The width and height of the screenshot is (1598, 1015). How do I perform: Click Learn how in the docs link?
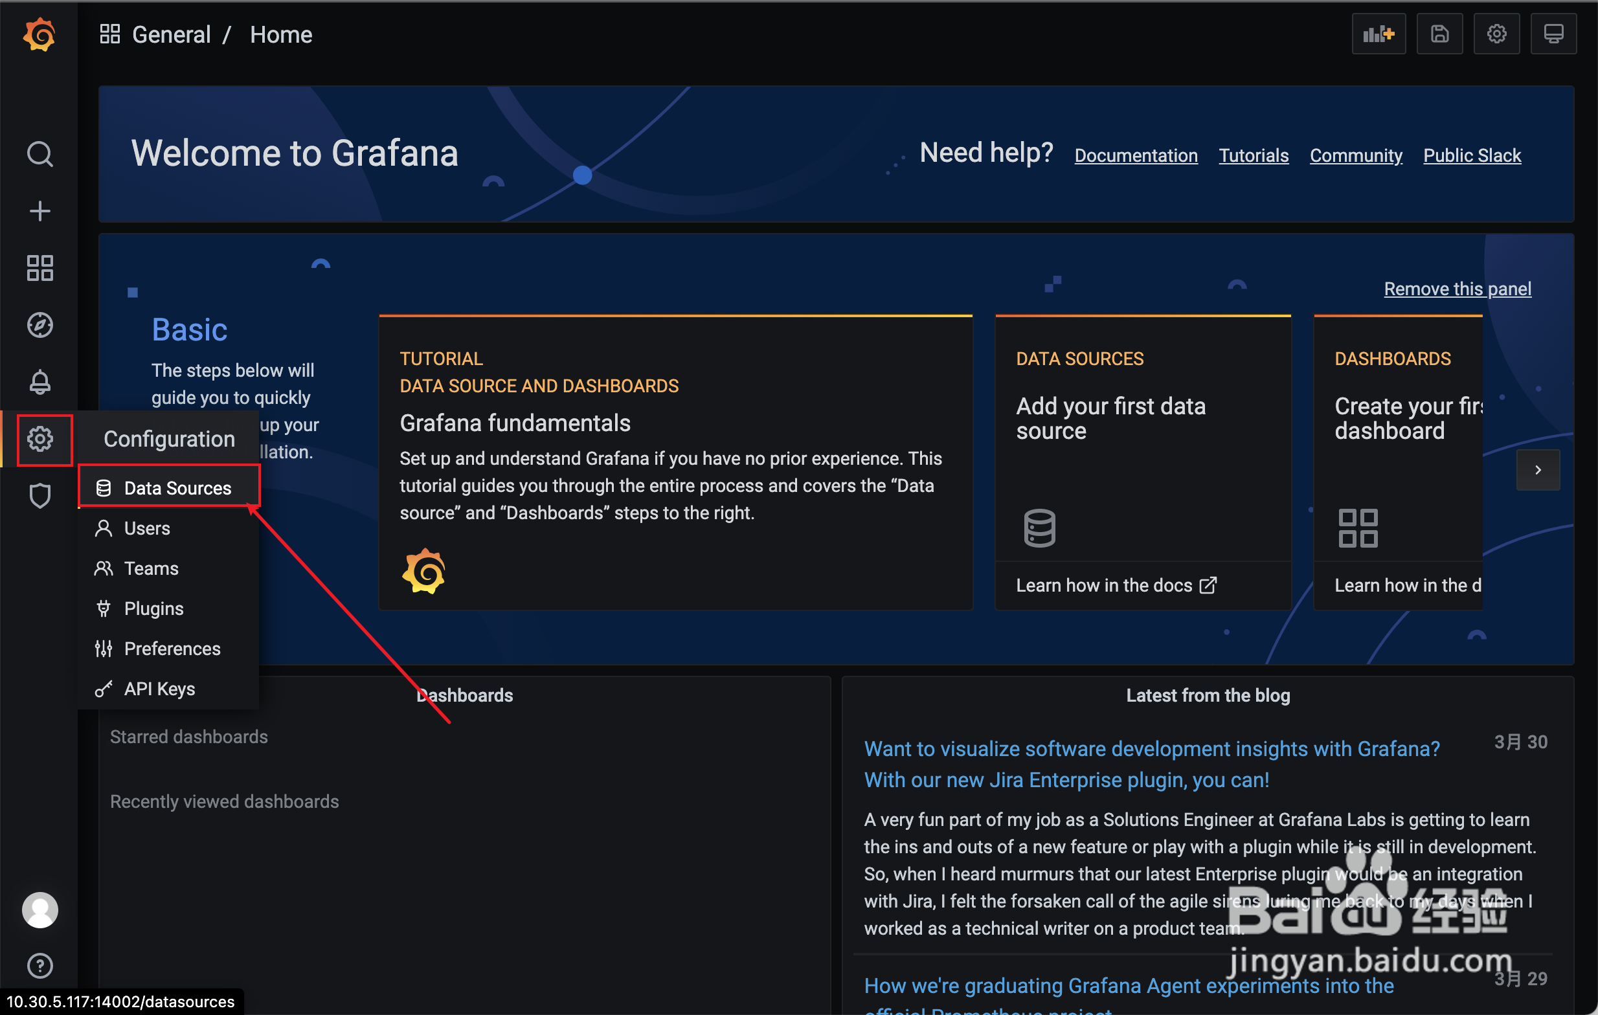click(x=1116, y=585)
